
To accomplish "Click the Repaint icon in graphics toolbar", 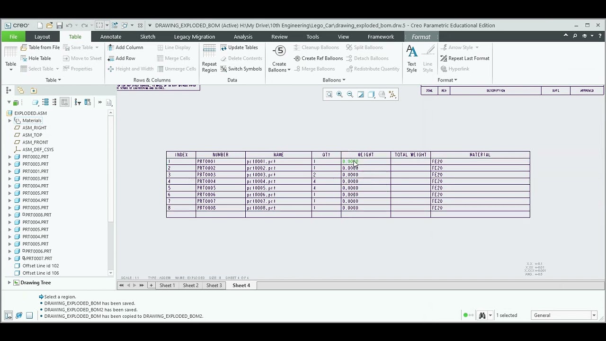I will coord(361,95).
